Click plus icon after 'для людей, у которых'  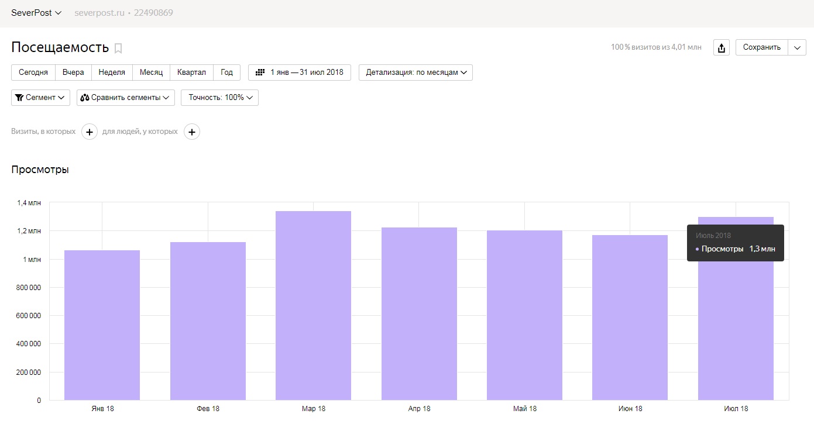click(192, 132)
